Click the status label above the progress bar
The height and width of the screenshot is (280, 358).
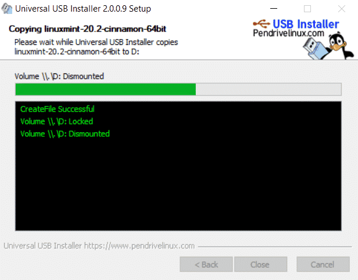click(x=59, y=76)
